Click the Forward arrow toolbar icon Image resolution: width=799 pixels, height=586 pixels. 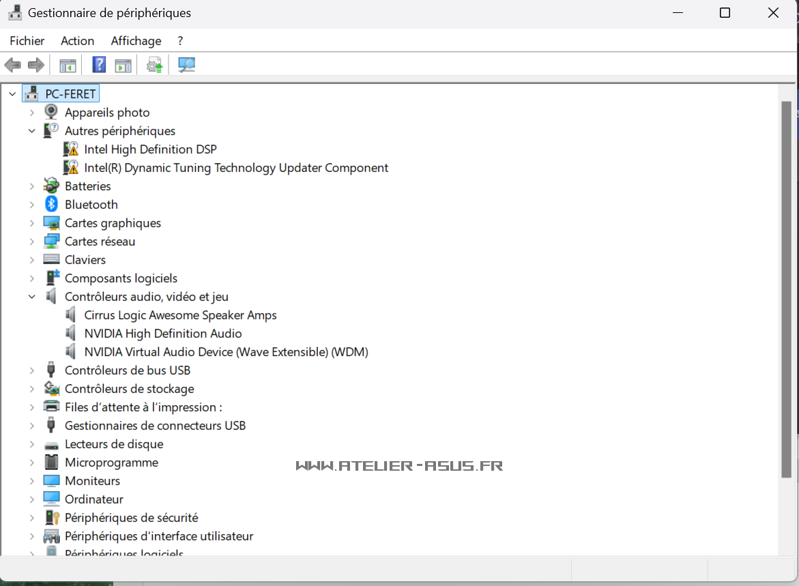tap(36, 65)
